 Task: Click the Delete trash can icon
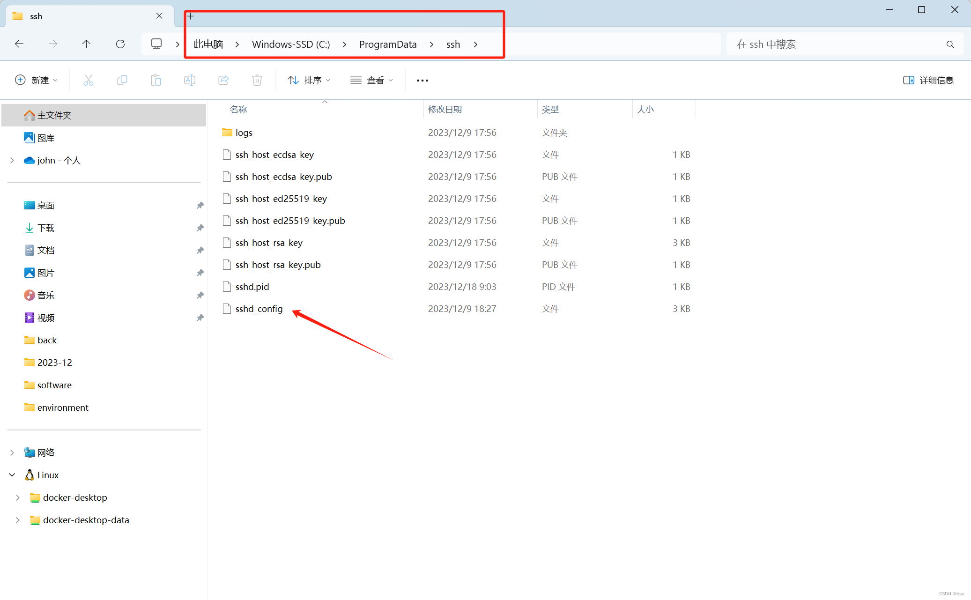pyautogui.click(x=257, y=80)
